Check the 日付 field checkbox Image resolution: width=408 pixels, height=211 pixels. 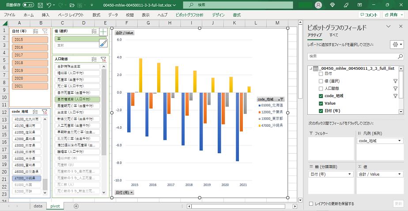click(321, 74)
